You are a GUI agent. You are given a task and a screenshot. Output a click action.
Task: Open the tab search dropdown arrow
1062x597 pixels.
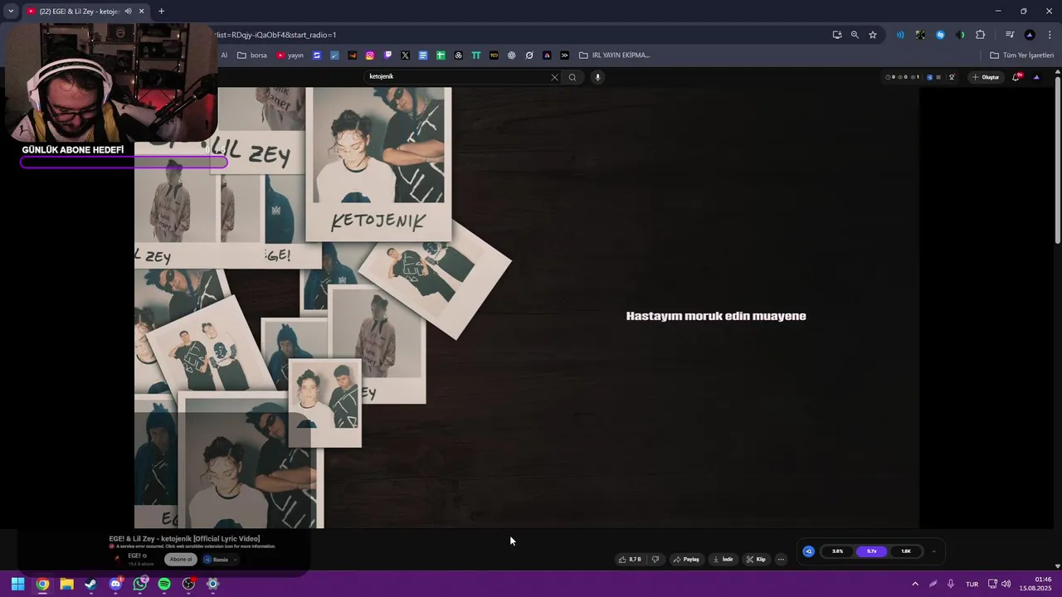tap(11, 11)
